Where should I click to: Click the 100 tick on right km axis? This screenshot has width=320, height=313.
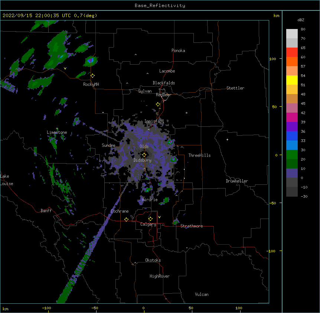[272, 59]
